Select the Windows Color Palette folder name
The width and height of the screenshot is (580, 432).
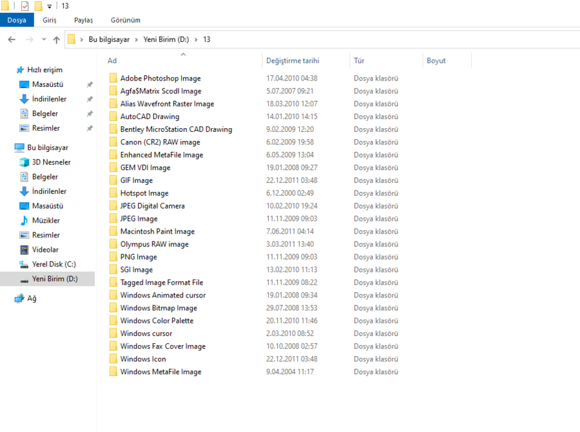pos(157,321)
